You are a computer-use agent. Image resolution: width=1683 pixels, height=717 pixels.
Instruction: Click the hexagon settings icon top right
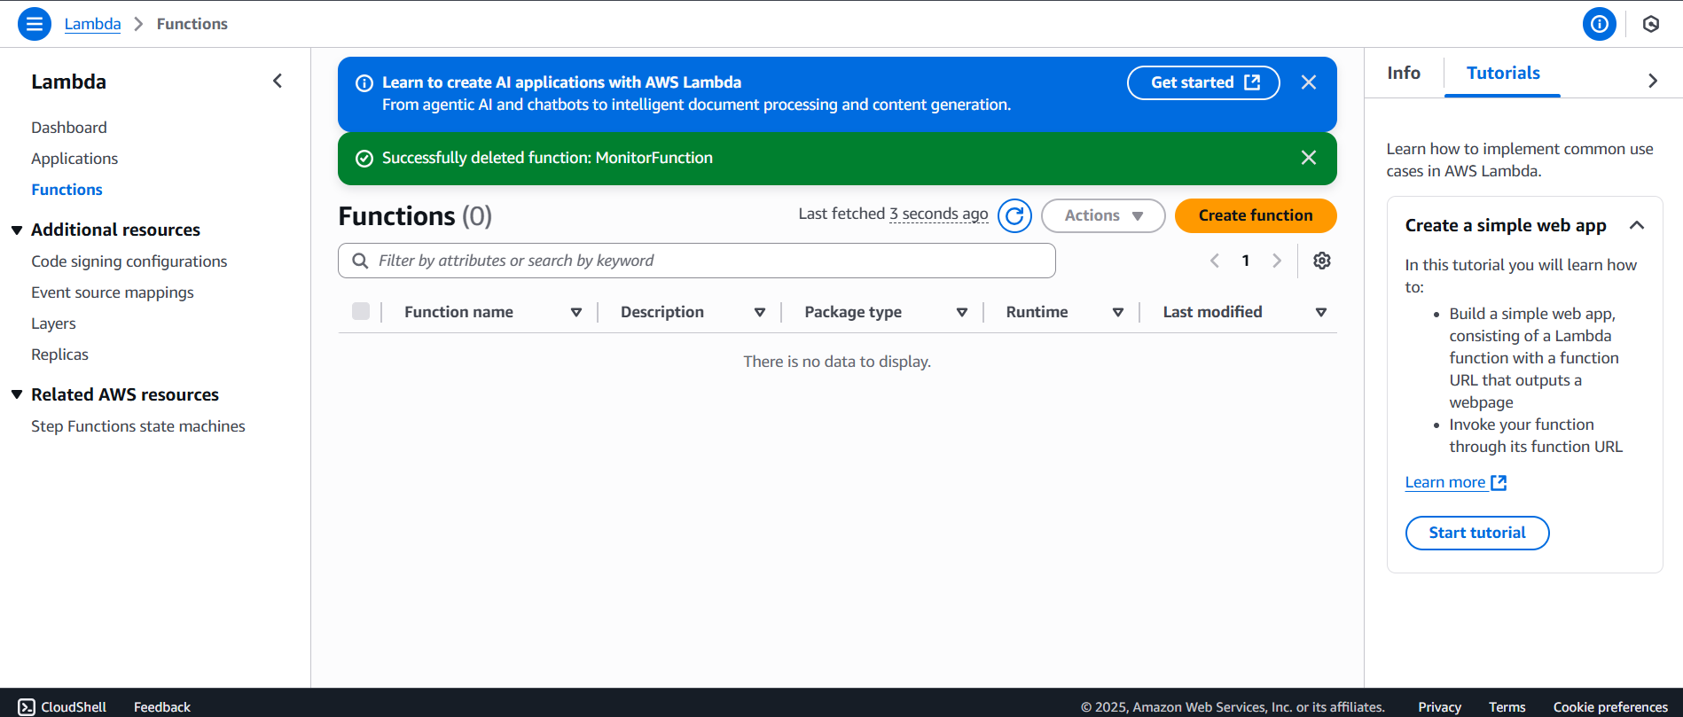(1650, 24)
